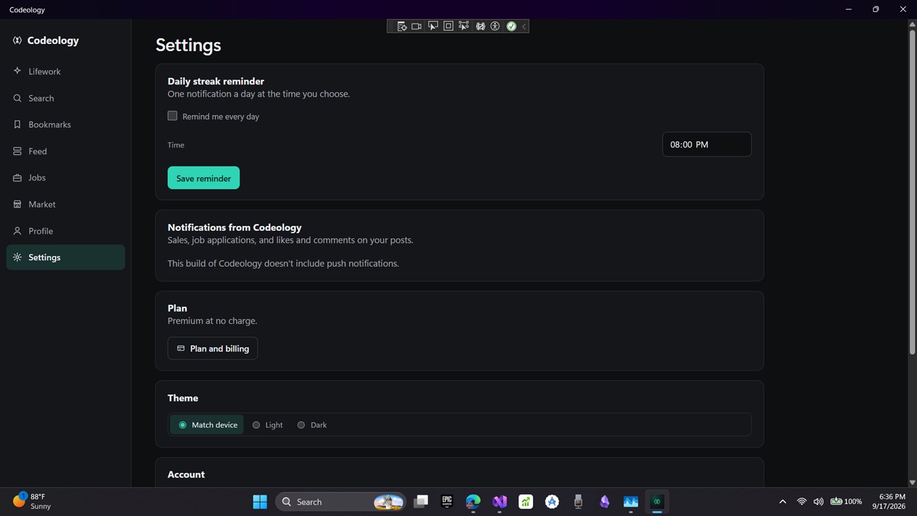Viewport: 917px width, 516px height.
Task: Click the taskbar Search box
Action: [341, 502]
